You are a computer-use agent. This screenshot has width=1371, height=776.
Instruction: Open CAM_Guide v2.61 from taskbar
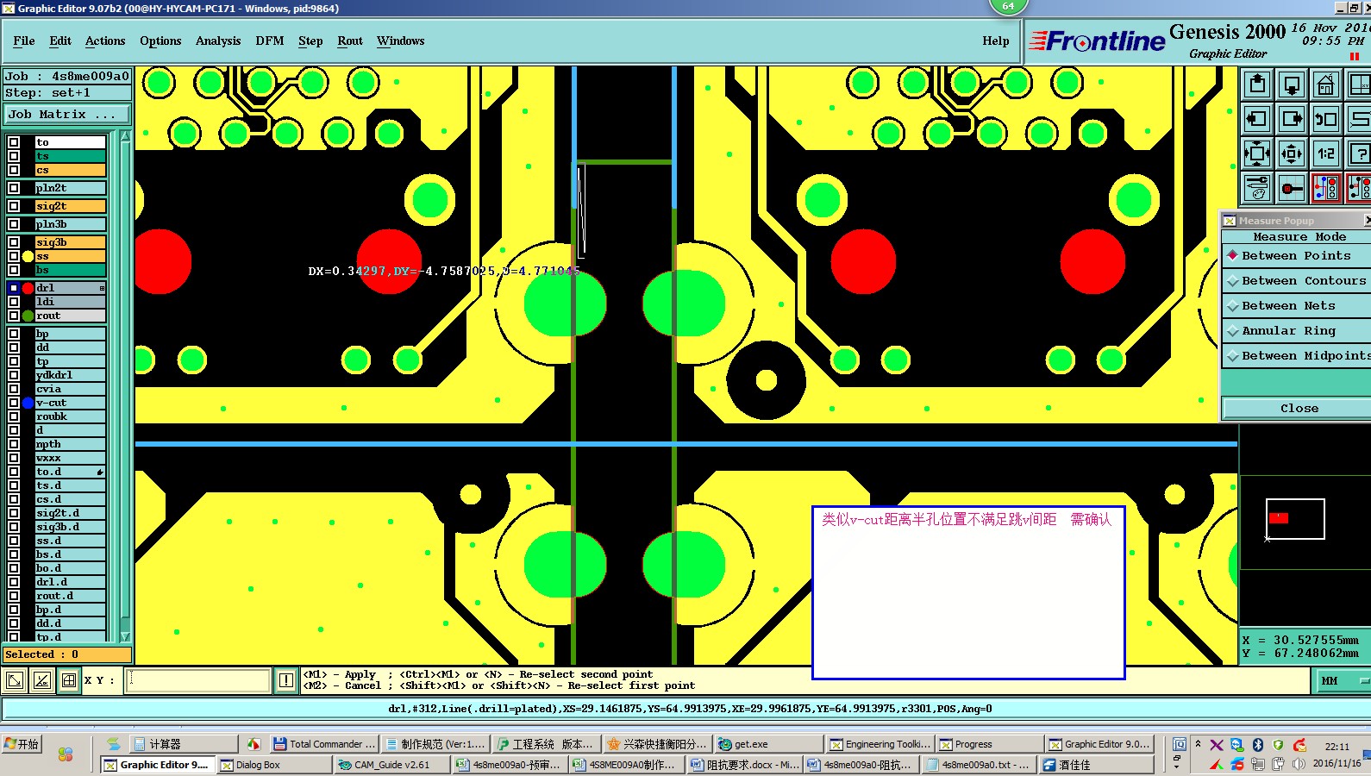[x=392, y=765]
